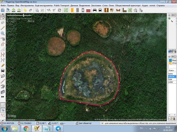This screenshot has width=177, height=132.
Task: Select the fork and knife restaurant preset
Action: point(112,10)
